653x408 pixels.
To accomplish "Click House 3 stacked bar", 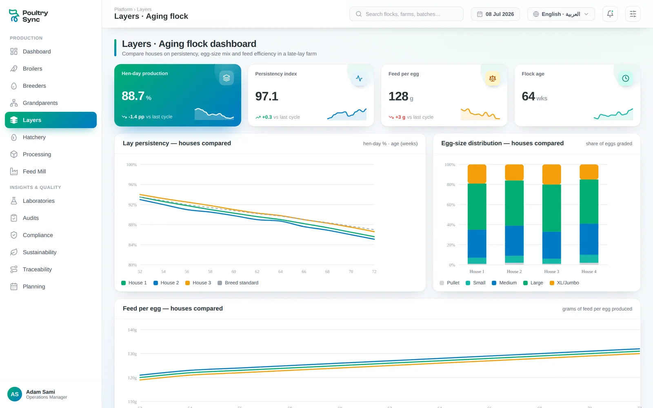I will 551,215.
